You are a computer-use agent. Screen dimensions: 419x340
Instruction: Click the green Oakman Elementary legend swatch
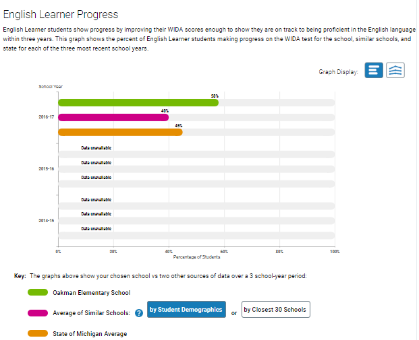38,292
